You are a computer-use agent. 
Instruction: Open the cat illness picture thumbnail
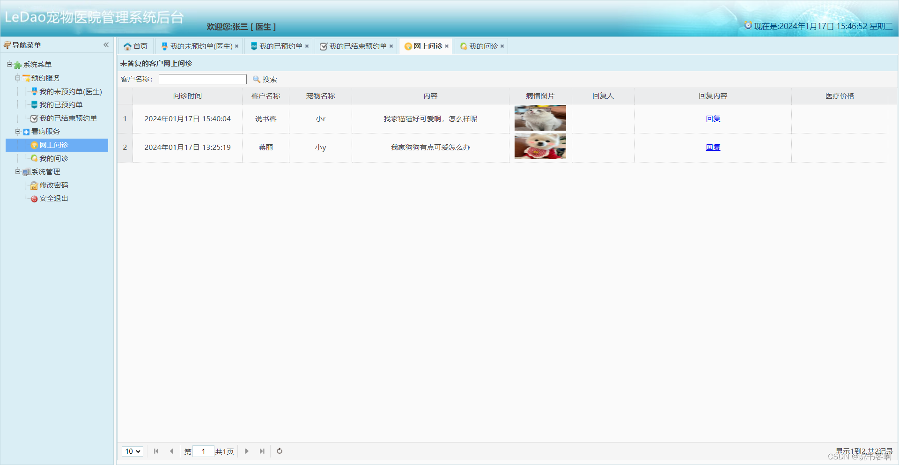[540, 118]
